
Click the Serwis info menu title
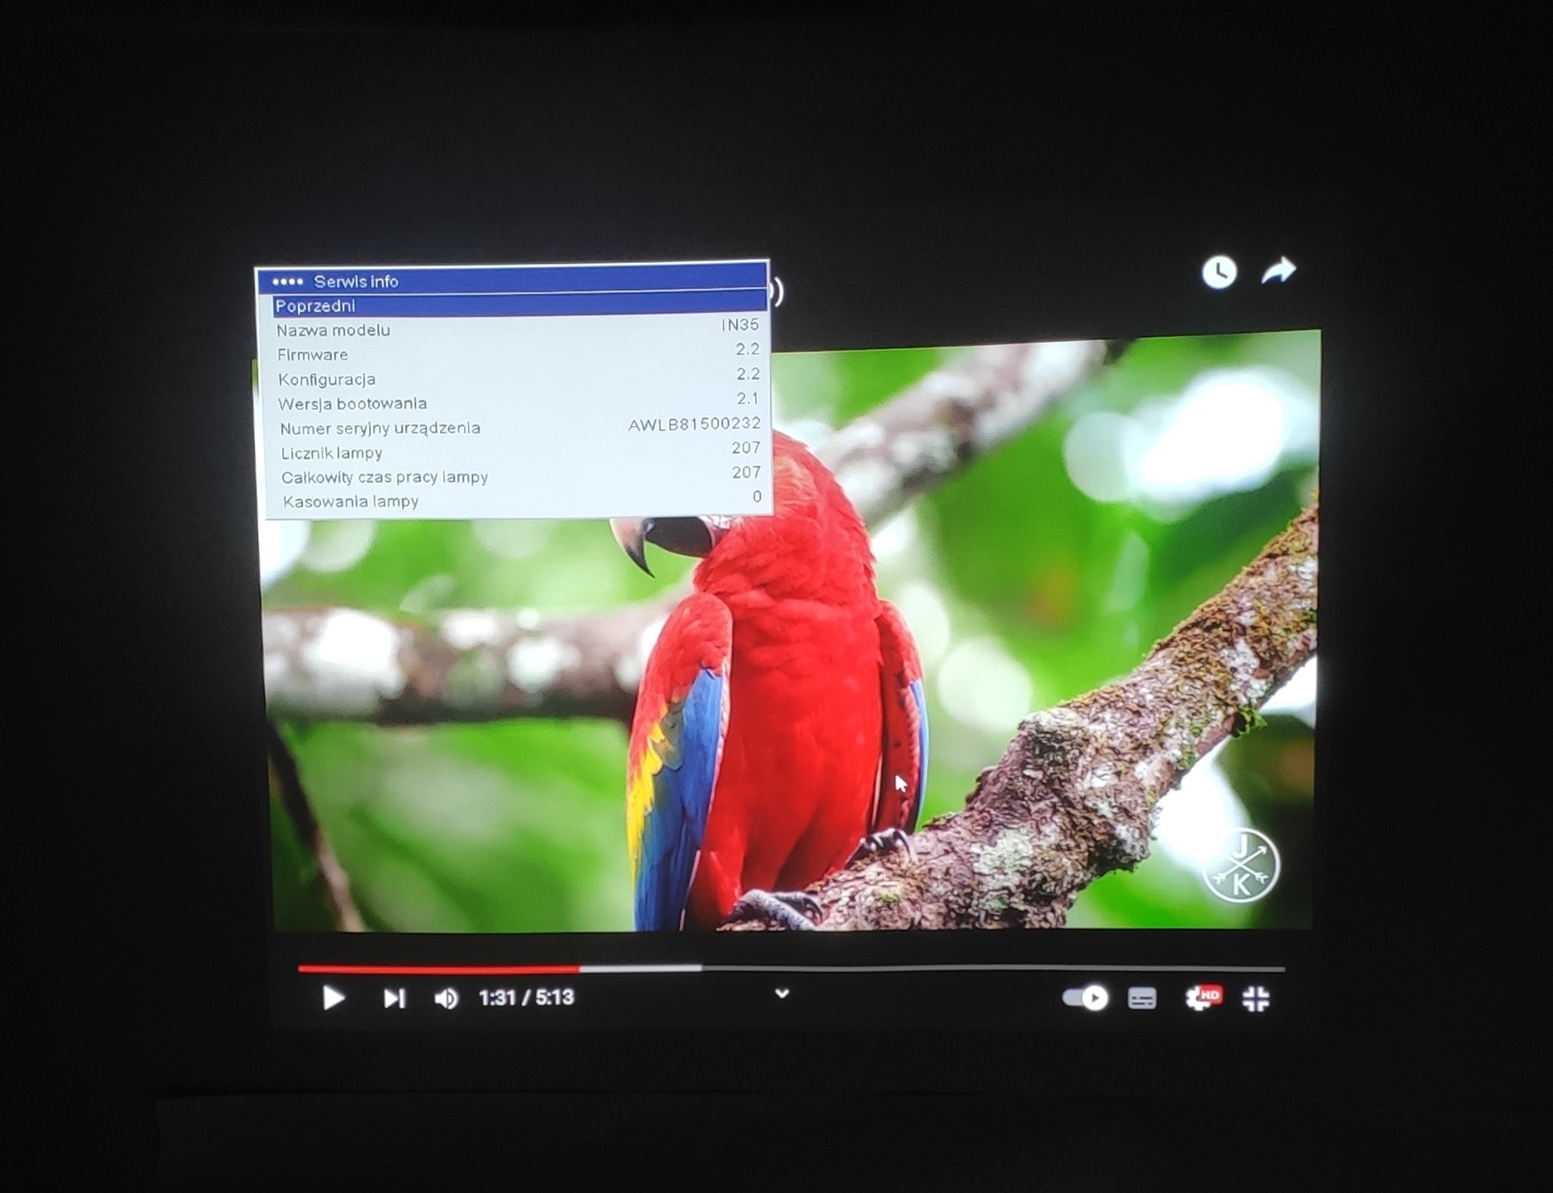(356, 282)
